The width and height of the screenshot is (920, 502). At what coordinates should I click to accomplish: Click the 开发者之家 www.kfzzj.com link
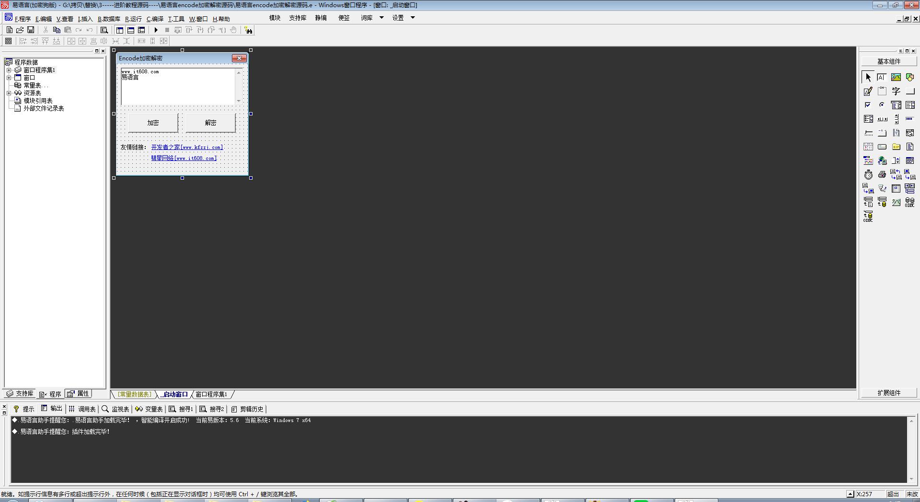click(x=187, y=147)
